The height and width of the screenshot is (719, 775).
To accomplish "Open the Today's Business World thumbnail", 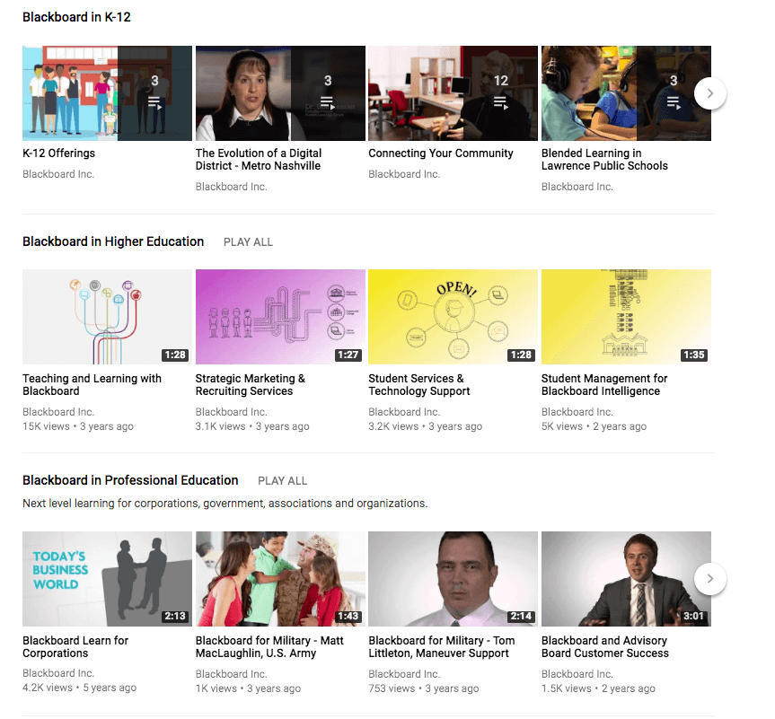I will tap(107, 579).
